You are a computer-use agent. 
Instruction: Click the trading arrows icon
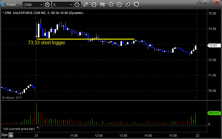[128, 5]
